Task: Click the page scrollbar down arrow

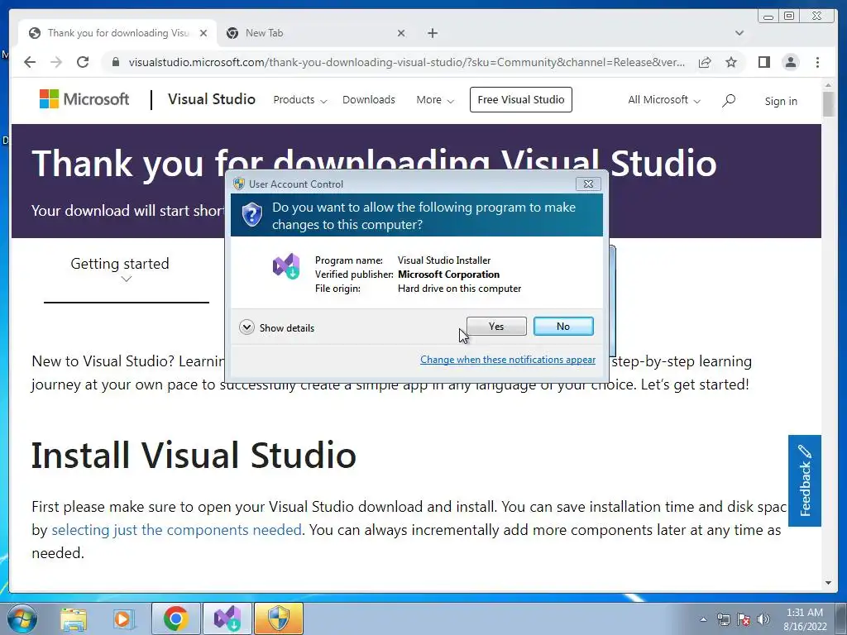Action: coord(829,583)
